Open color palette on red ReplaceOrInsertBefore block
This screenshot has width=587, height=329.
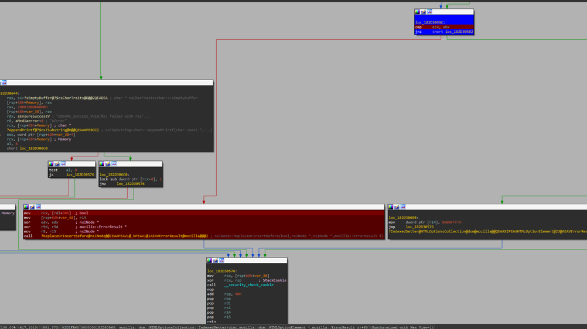coord(26,207)
